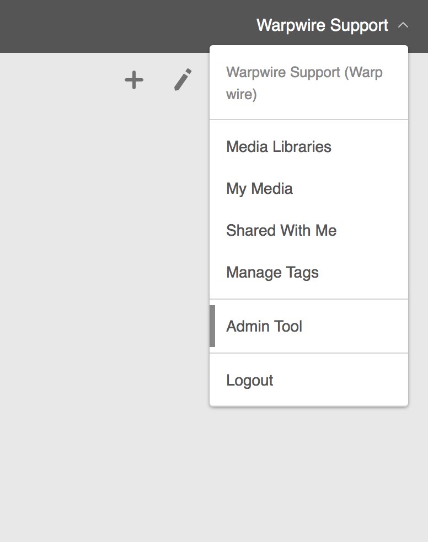Select the Warpwire Support (Warpwire) account entry
This screenshot has height=542, width=428.
309,83
